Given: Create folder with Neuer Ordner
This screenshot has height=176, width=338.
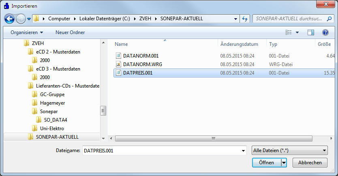Looking at the screenshot, I should (x=70, y=32).
